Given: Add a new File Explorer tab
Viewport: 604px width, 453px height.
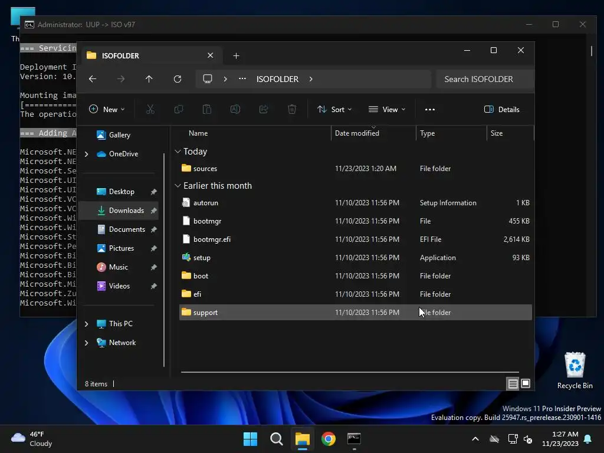Looking at the screenshot, I should tap(236, 56).
